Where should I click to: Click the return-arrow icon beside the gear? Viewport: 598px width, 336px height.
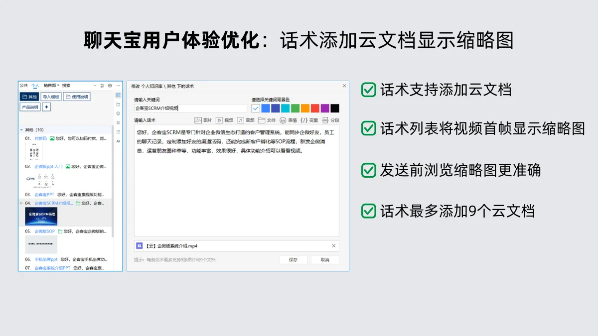click(x=102, y=86)
